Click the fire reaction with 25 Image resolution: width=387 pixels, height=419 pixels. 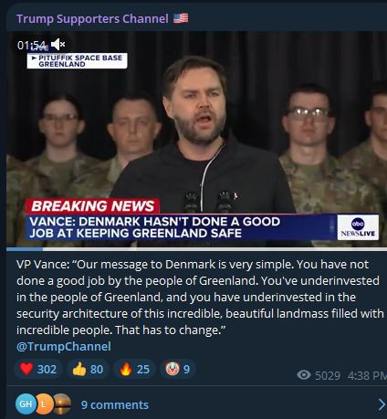pos(134,369)
